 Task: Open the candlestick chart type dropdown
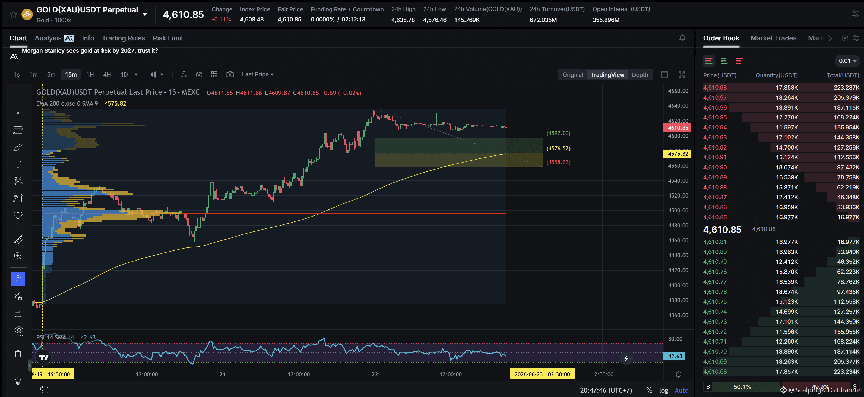click(x=157, y=74)
